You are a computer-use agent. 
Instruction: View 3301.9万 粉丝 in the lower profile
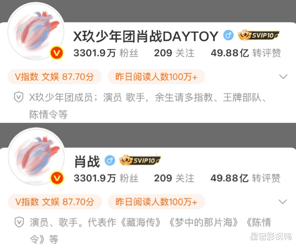(x=106, y=178)
